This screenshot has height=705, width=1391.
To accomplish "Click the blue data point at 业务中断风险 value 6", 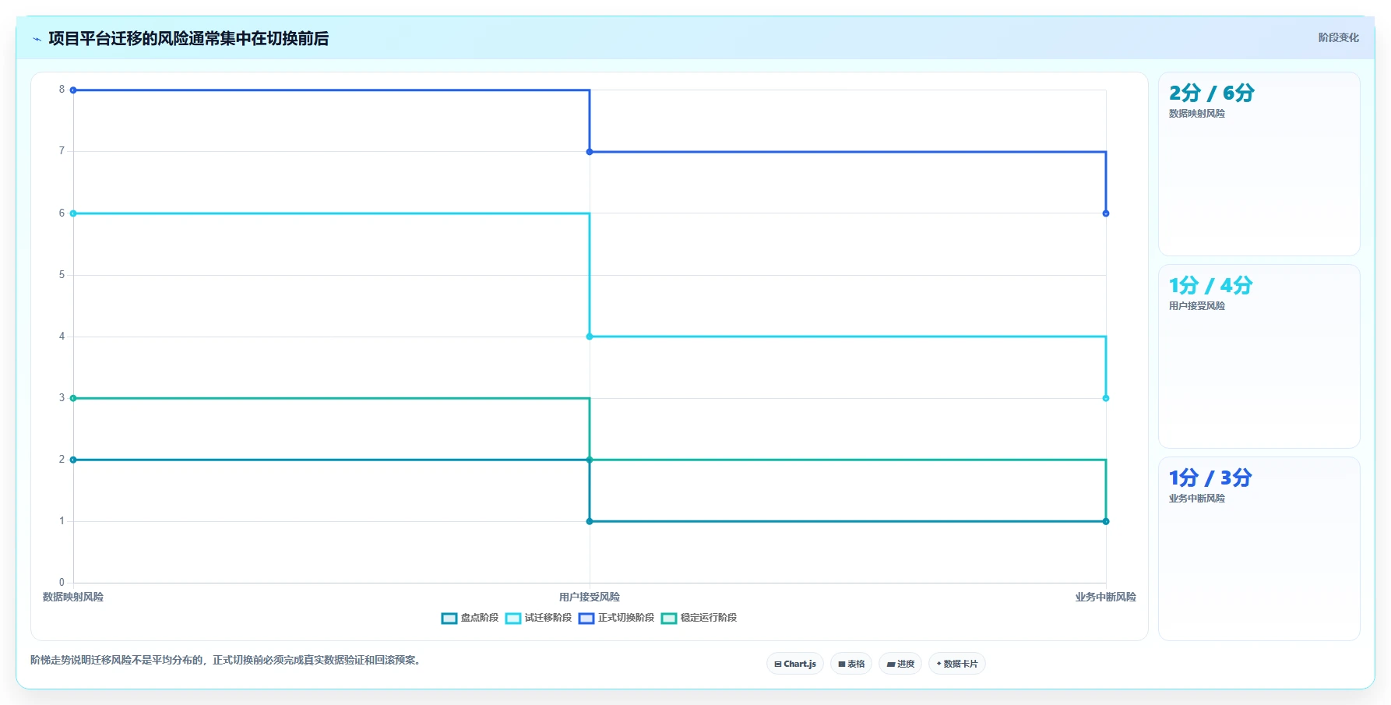I will [x=1106, y=213].
